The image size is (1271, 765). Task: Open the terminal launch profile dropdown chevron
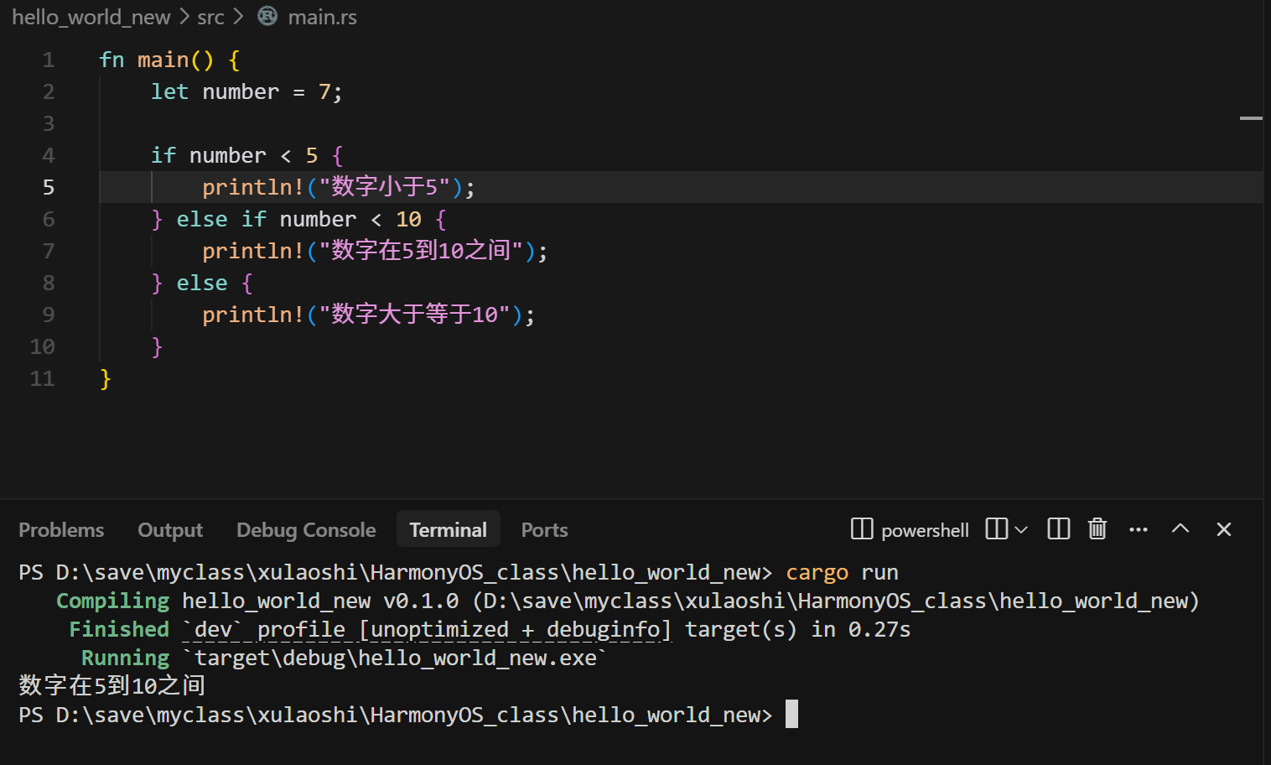click(1021, 529)
